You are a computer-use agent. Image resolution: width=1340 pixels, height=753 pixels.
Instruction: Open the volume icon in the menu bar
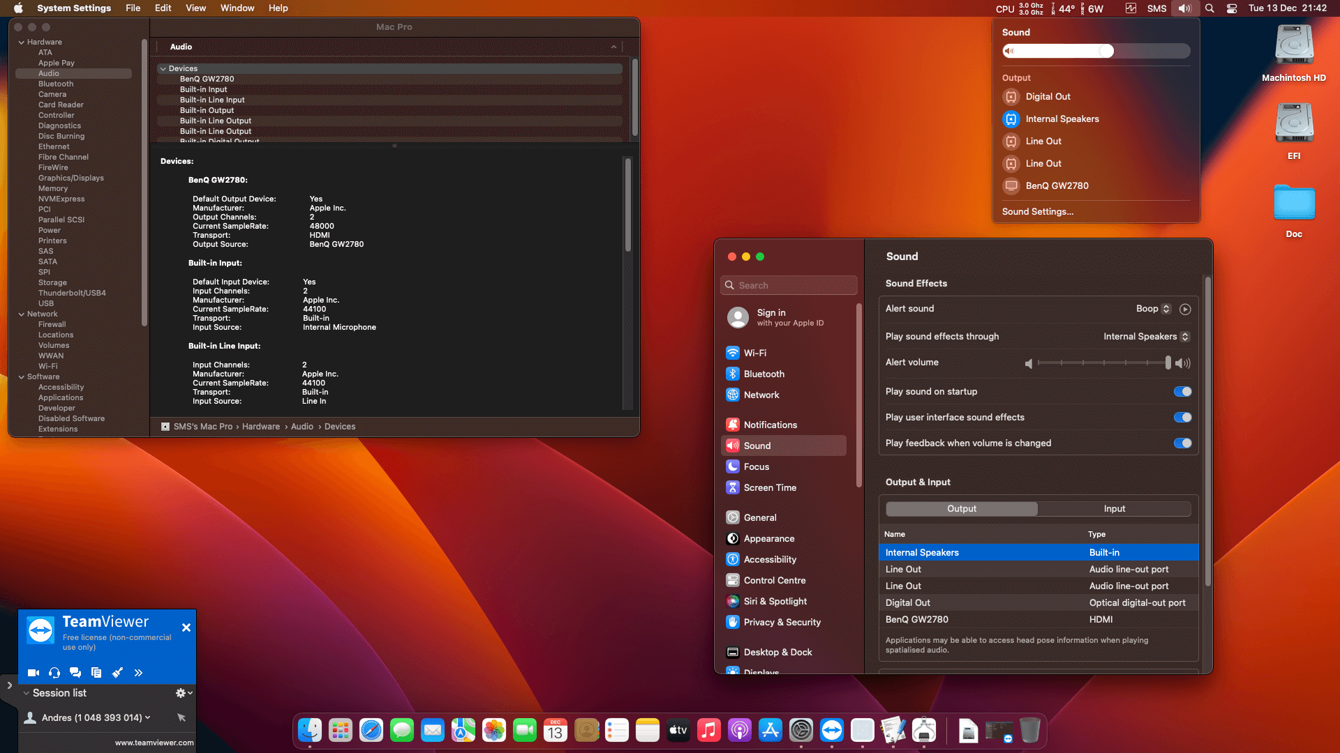pos(1184,8)
